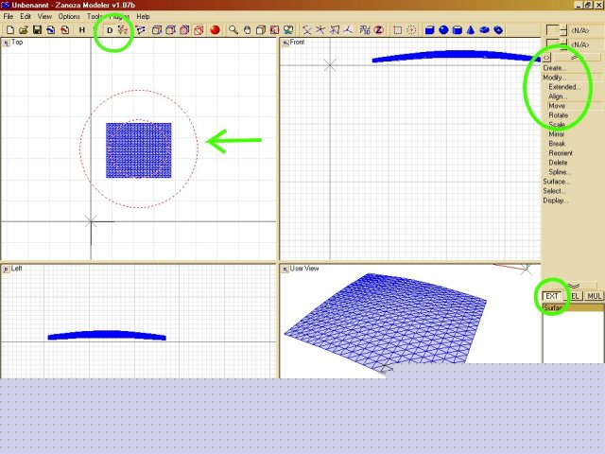The image size is (605, 454).
Task: Activate the Zoom magnifier tool
Action: point(233,30)
